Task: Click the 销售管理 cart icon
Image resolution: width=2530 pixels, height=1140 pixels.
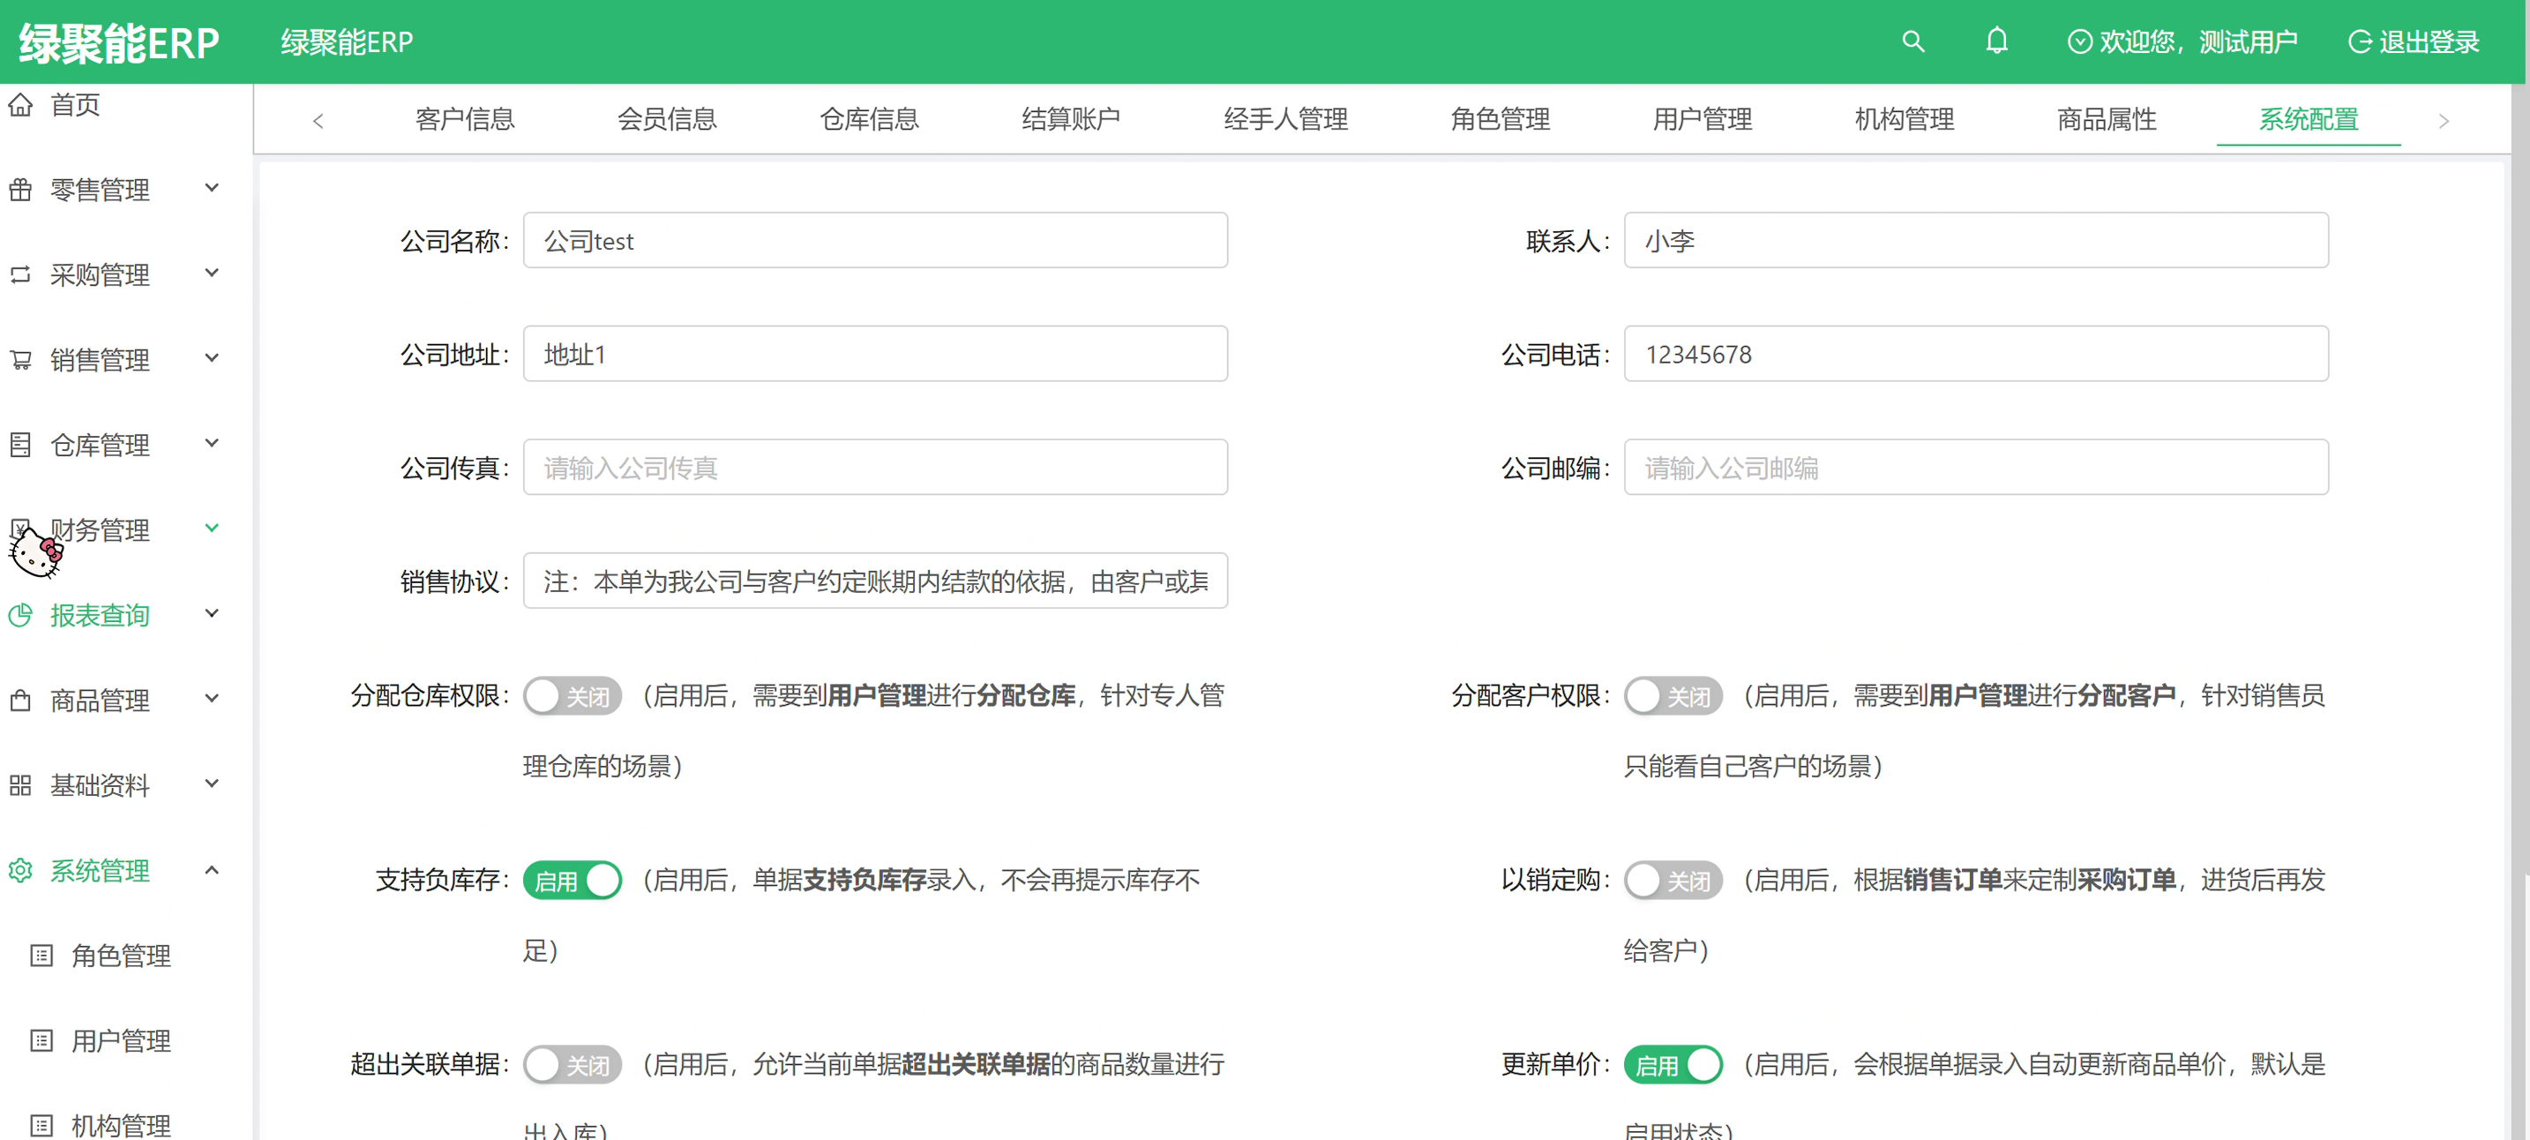Action: pos(20,360)
